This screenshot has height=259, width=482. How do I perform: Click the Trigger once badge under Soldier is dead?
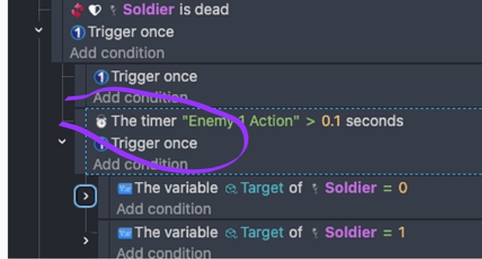coord(78,33)
